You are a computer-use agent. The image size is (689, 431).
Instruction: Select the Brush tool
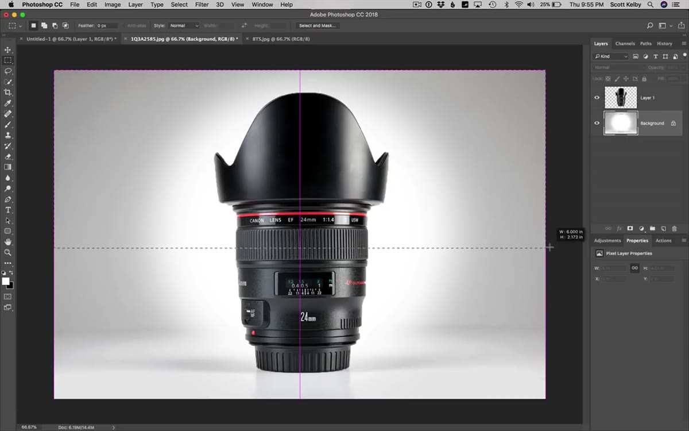coord(8,125)
